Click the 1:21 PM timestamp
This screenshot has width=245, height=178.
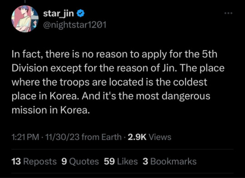click(25, 137)
